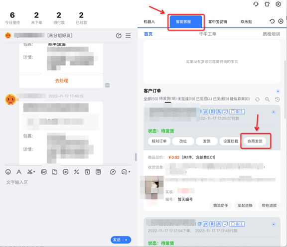This screenshot has height=247, width=287.
Task: Click 备注 on order placed 17:17:04
Action: 237,224
